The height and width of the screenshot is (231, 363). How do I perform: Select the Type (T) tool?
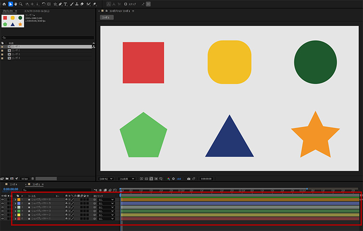pos(65,4)
